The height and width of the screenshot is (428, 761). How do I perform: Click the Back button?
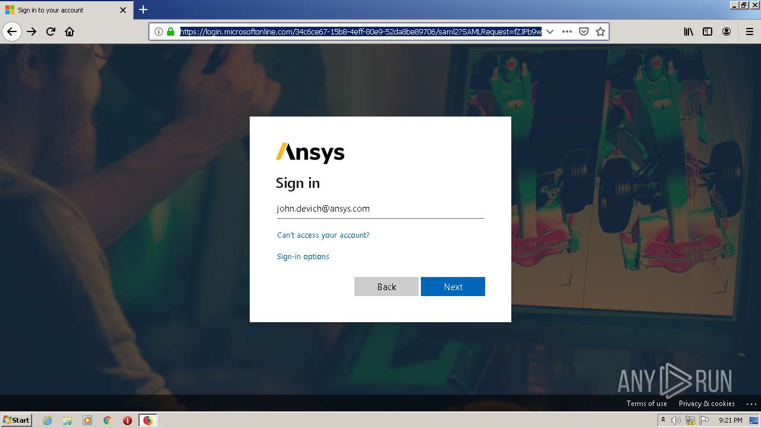click(x=386, y=287)
